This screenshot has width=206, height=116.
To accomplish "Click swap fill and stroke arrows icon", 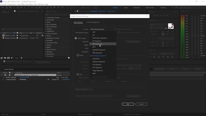I will click(173, 24).
